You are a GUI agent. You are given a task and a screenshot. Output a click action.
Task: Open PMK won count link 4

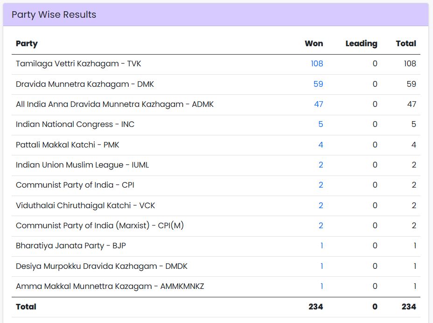tap(321, 145)
